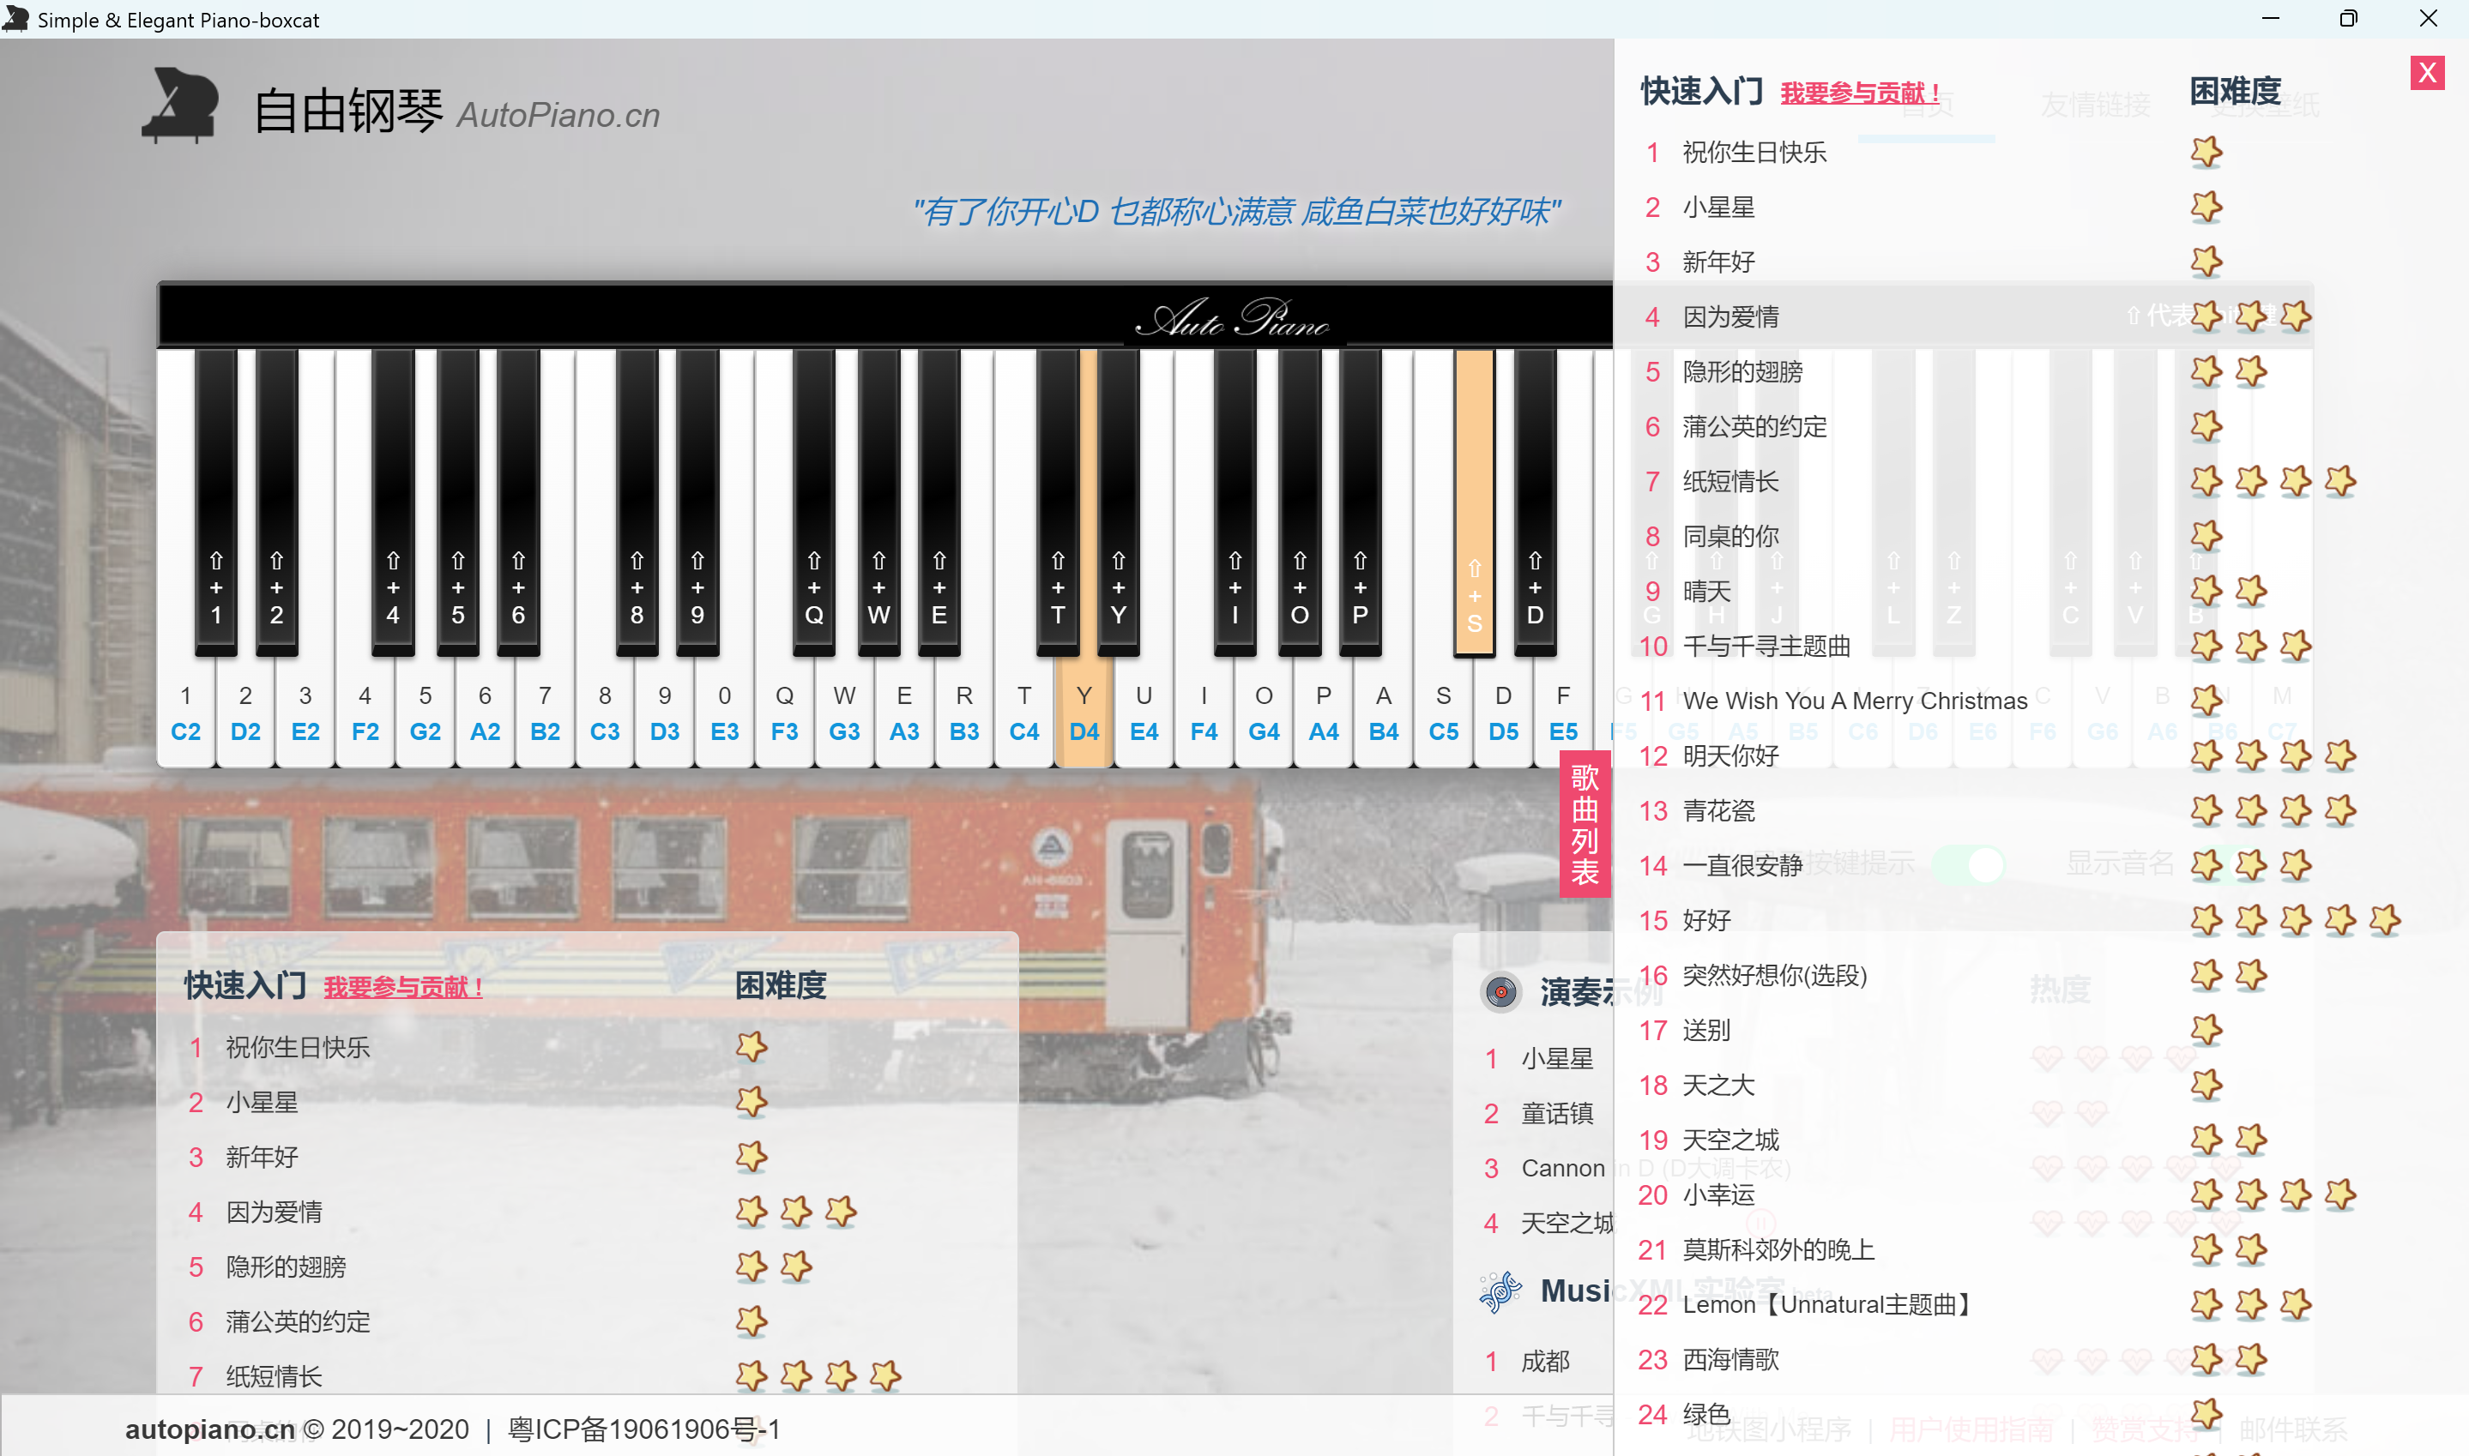Play the black key labeled ⇧+Y

[1119, 502]
